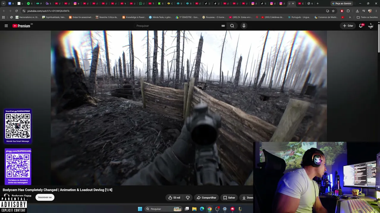This screenshot has width=380, height=213.
Task: Switch to the WhatsApp tab
Action: (142, 4)
